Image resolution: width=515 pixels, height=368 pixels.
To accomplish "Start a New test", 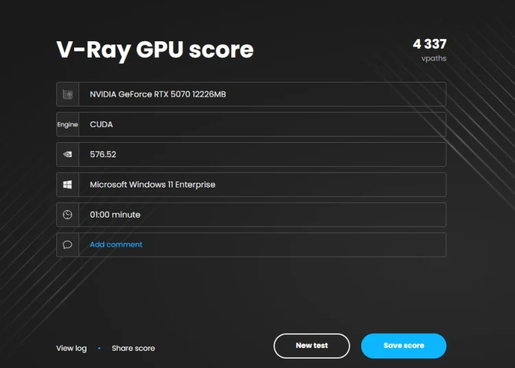I will point(312,345).
